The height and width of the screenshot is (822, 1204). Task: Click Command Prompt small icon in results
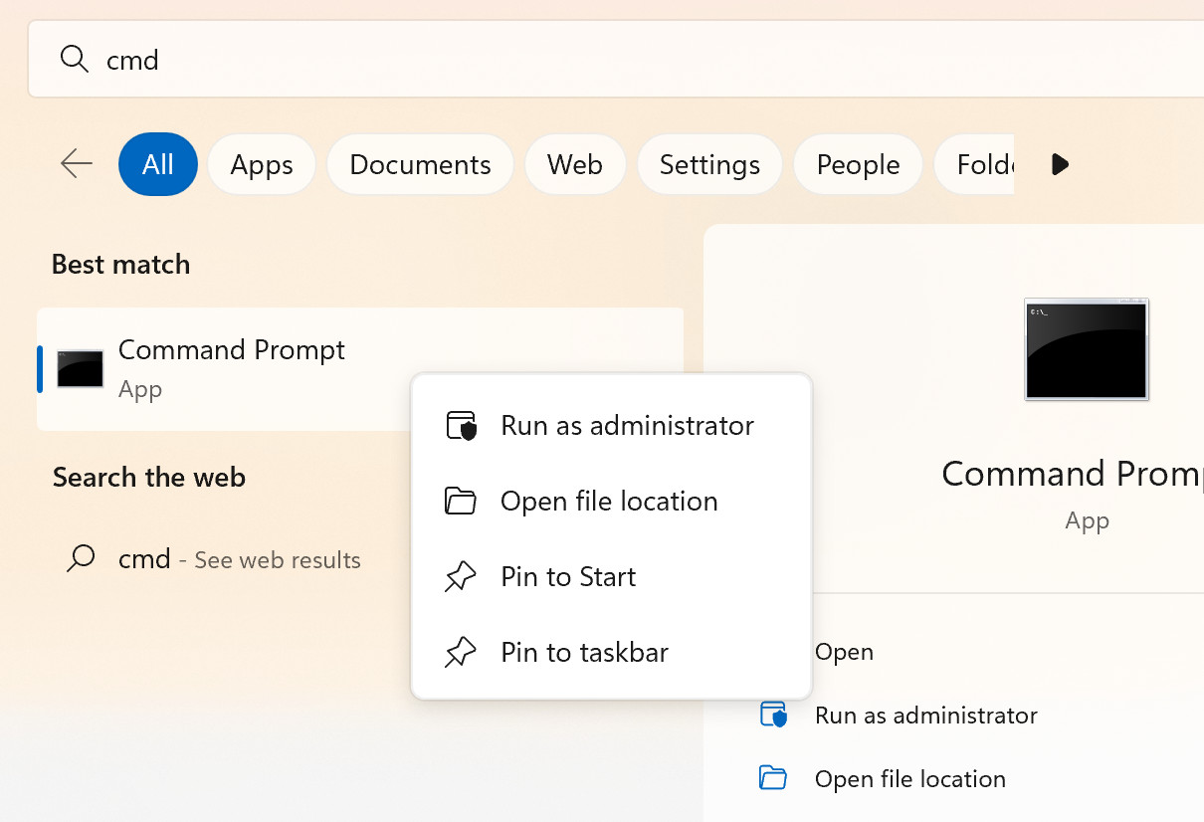pyautogui.click(x=81, y=369)
